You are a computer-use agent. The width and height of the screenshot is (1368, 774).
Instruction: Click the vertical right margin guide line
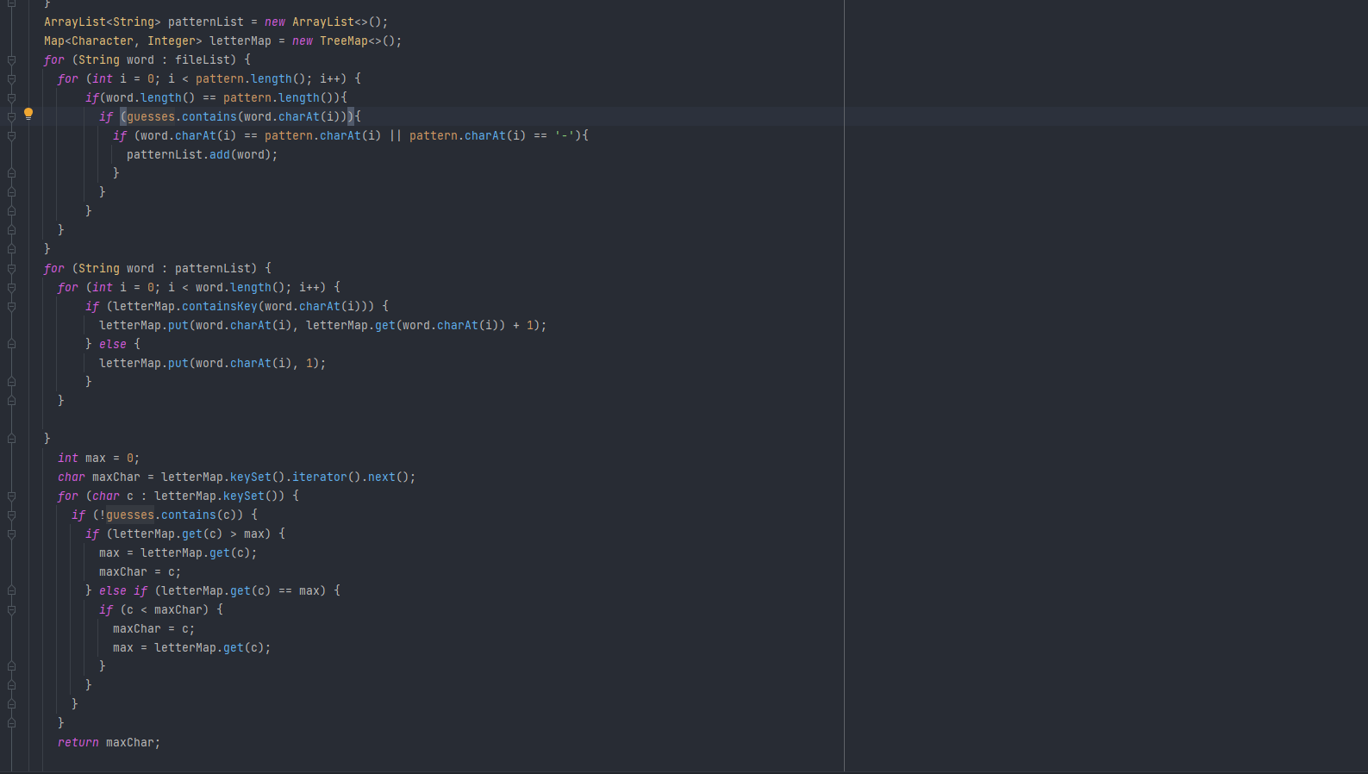point(844,388)
